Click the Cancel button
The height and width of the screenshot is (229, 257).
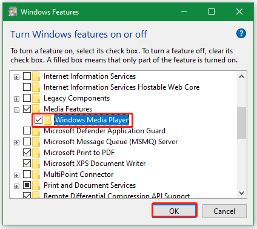click(224, 211)
